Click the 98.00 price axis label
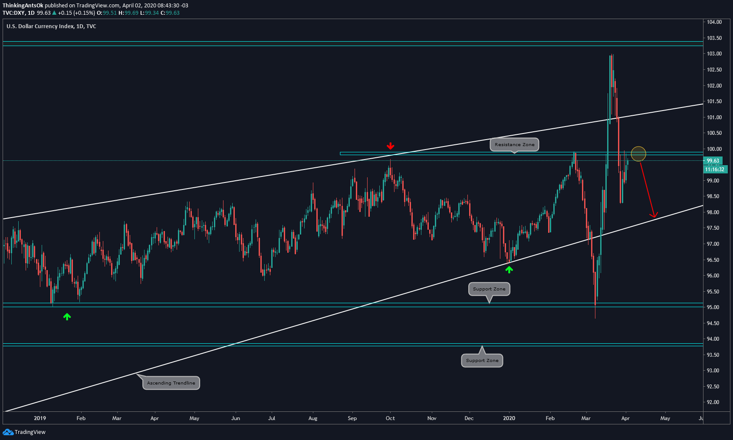Image resolution: width=733 pixels, height=440 pixels. coord(713,212)
